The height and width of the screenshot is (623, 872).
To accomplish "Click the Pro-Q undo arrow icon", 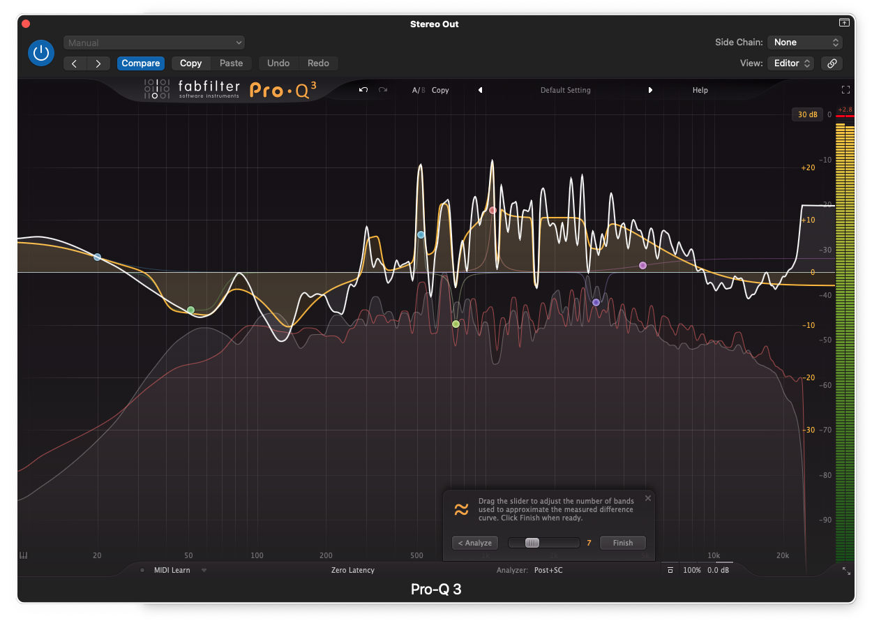I will 363,90.
